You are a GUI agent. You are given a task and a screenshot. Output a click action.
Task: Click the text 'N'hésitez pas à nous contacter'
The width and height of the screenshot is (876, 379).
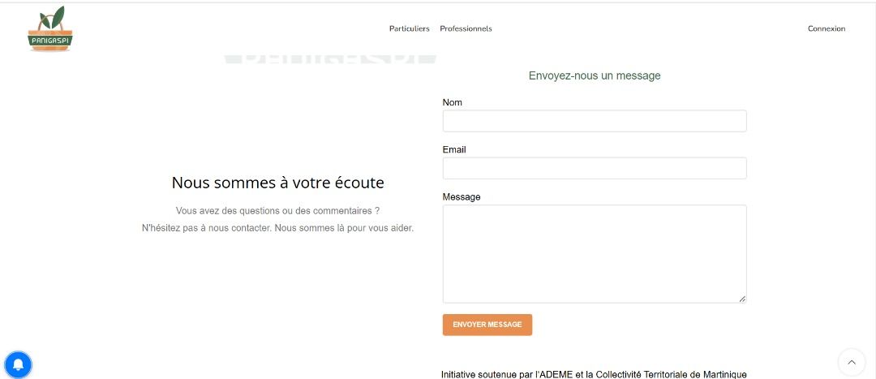[207, 229]
